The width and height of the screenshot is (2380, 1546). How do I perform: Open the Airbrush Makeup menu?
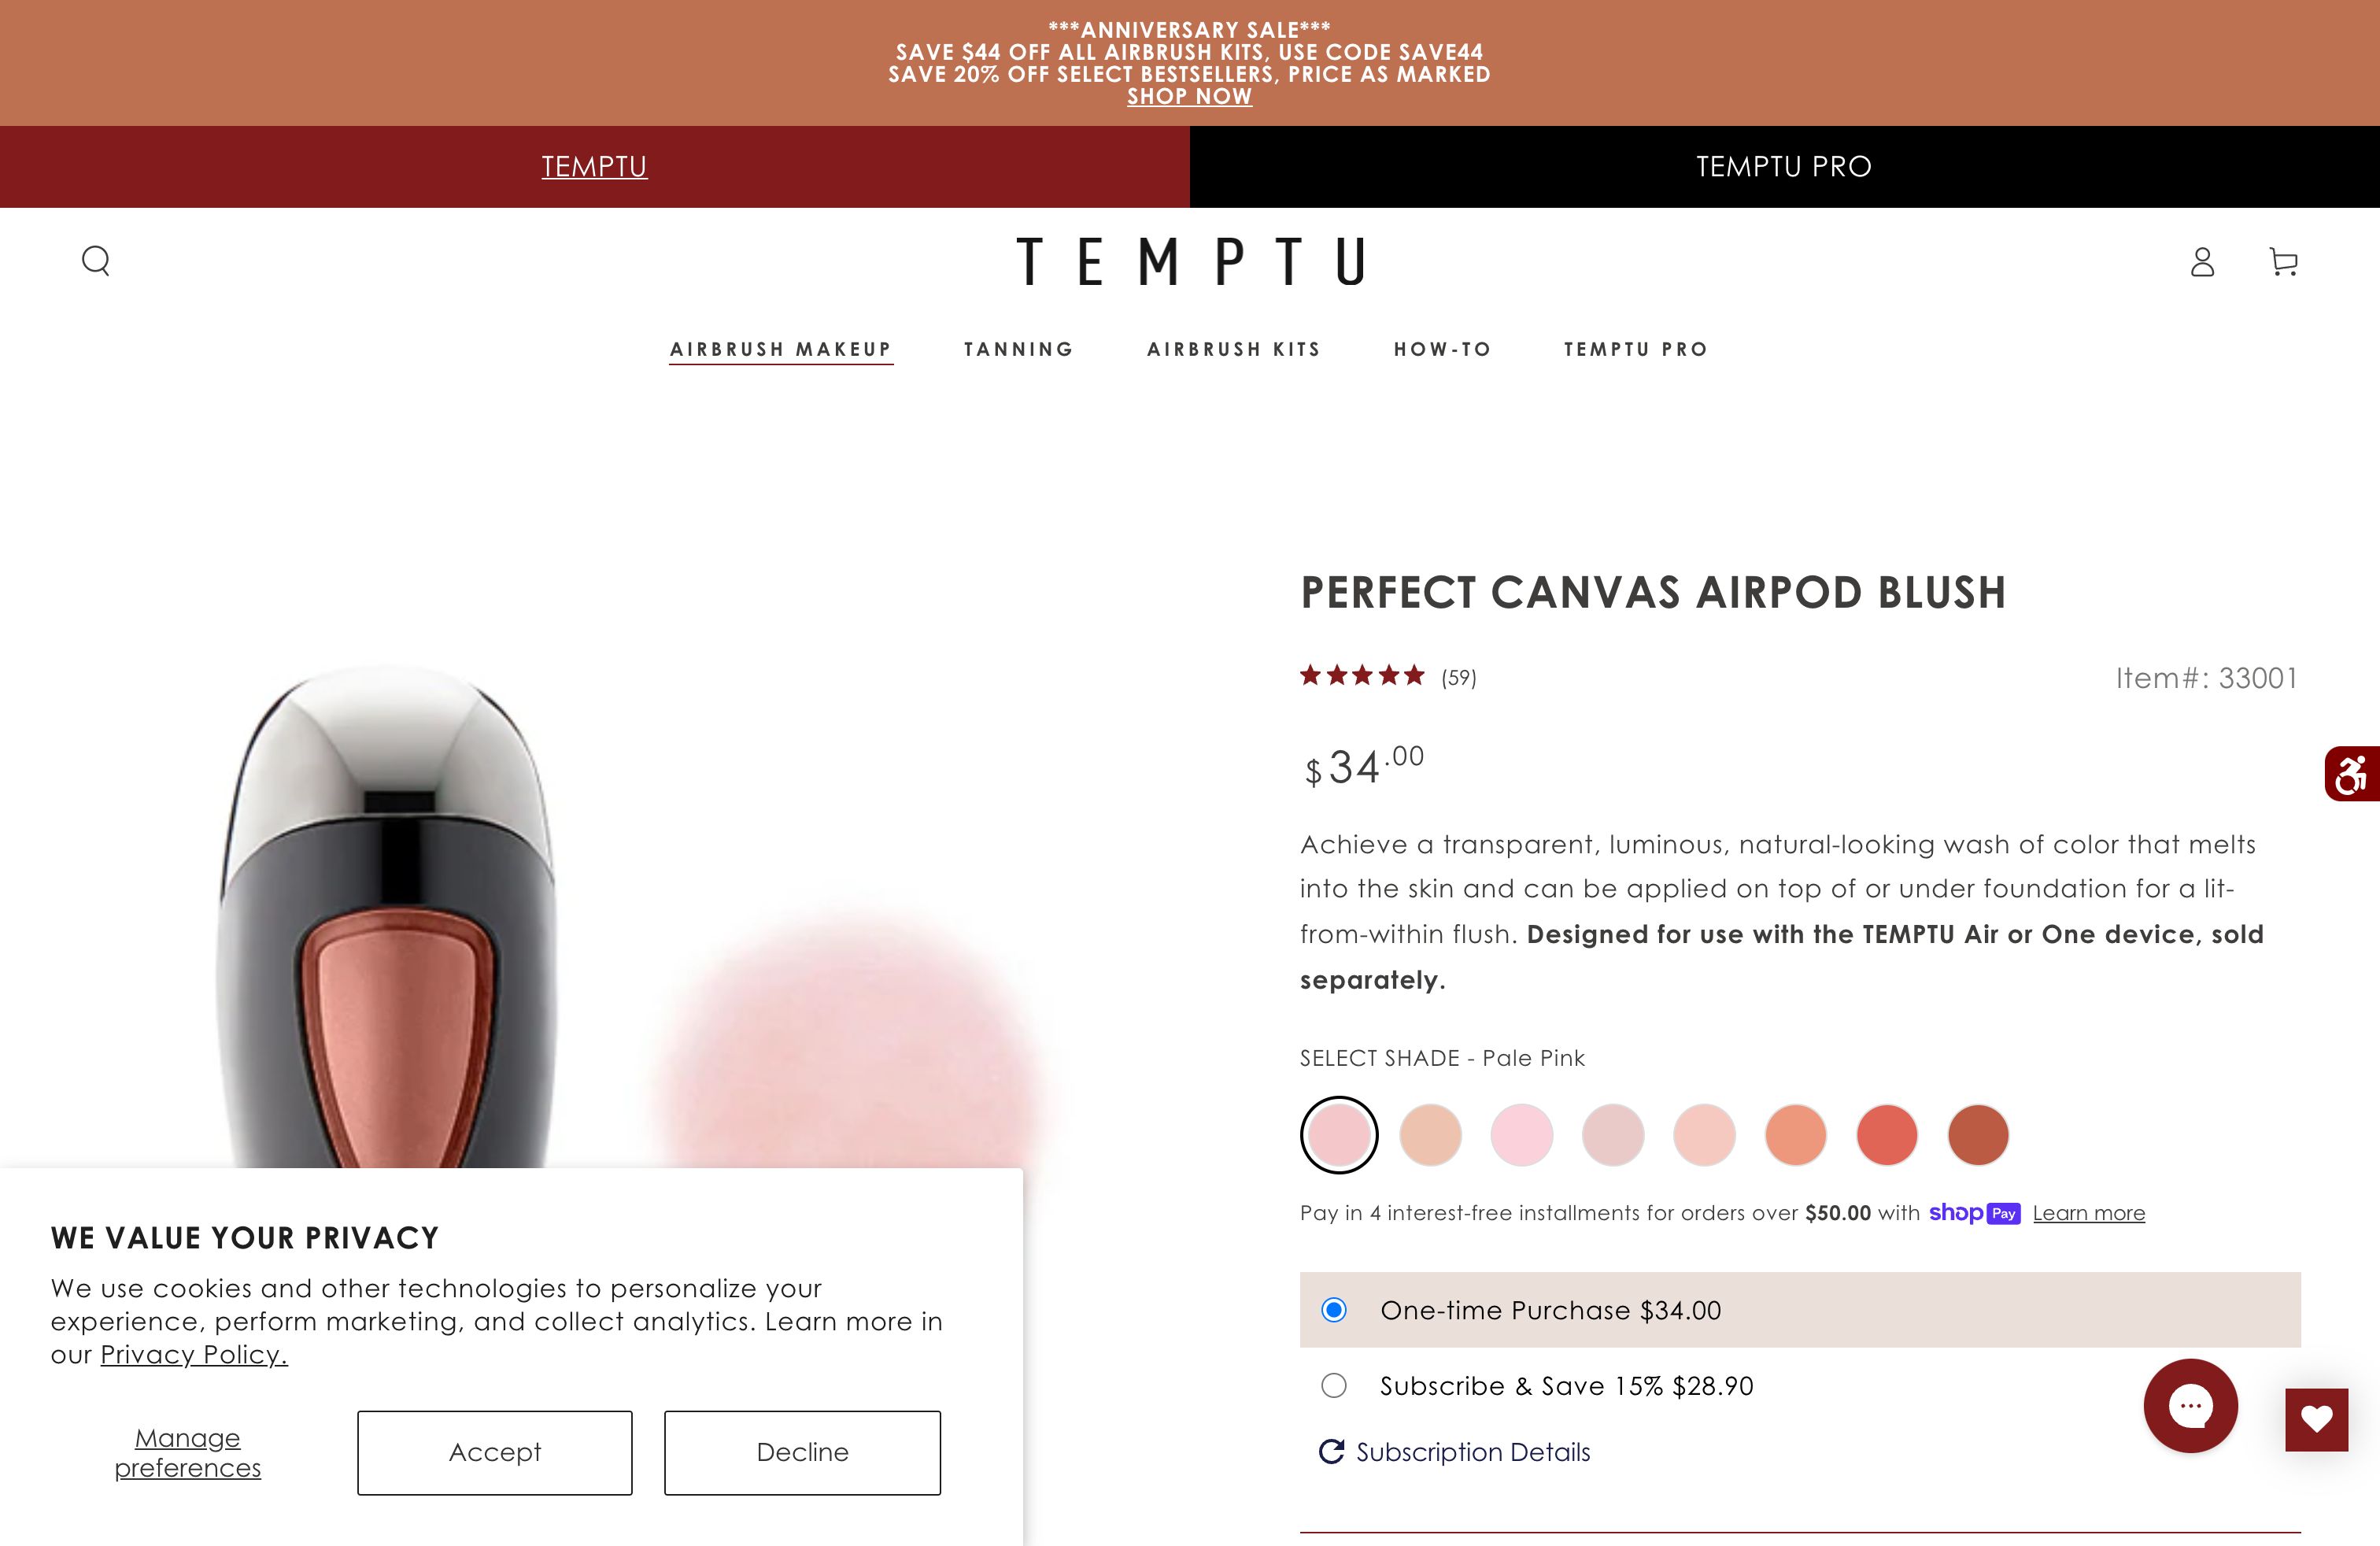pyautogui.click(x=781, y=349)
